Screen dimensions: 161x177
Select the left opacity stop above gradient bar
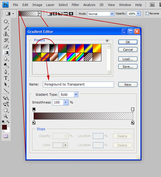[34, 110]
